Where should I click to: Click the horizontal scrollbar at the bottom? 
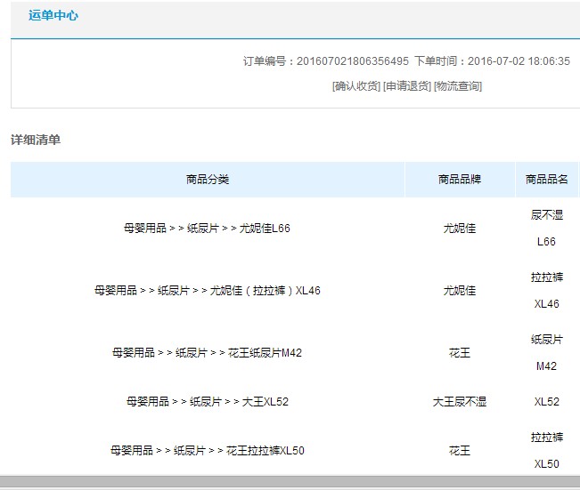(x=290, y=481)
